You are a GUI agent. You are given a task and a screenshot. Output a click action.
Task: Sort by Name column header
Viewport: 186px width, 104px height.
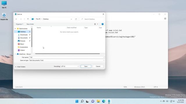(39, 28)
